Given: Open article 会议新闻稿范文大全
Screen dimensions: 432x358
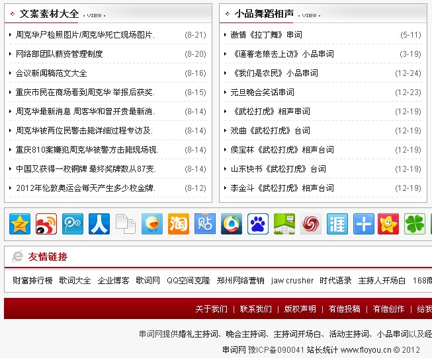Looking at the screenshot, I should (51, 73).
